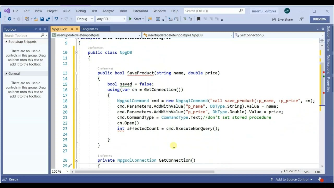Click the decrease indent toolbar icon
The height and width of the screenshot is (188, 334).
170,19
